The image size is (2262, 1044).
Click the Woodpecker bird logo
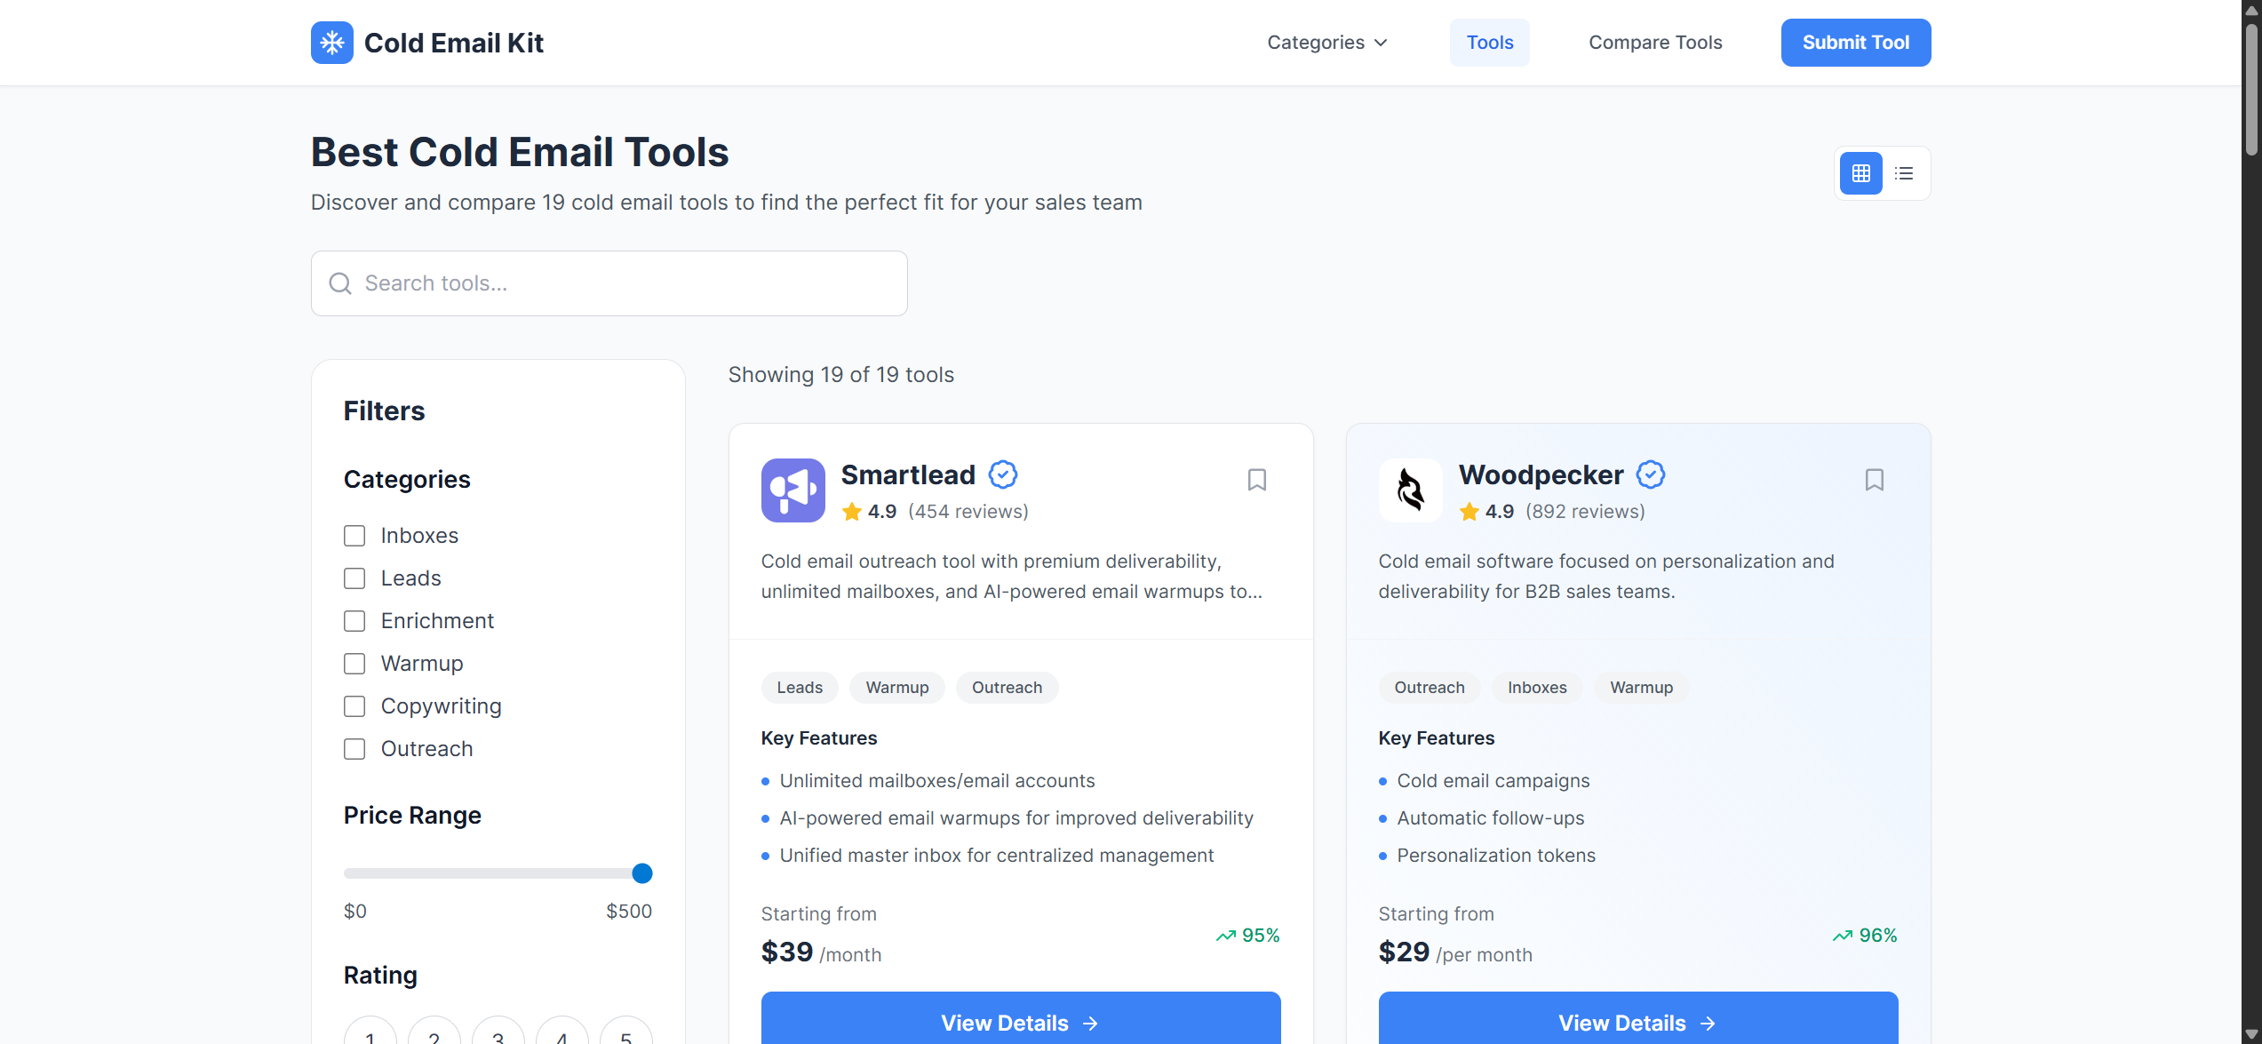tap(1410, 490)
